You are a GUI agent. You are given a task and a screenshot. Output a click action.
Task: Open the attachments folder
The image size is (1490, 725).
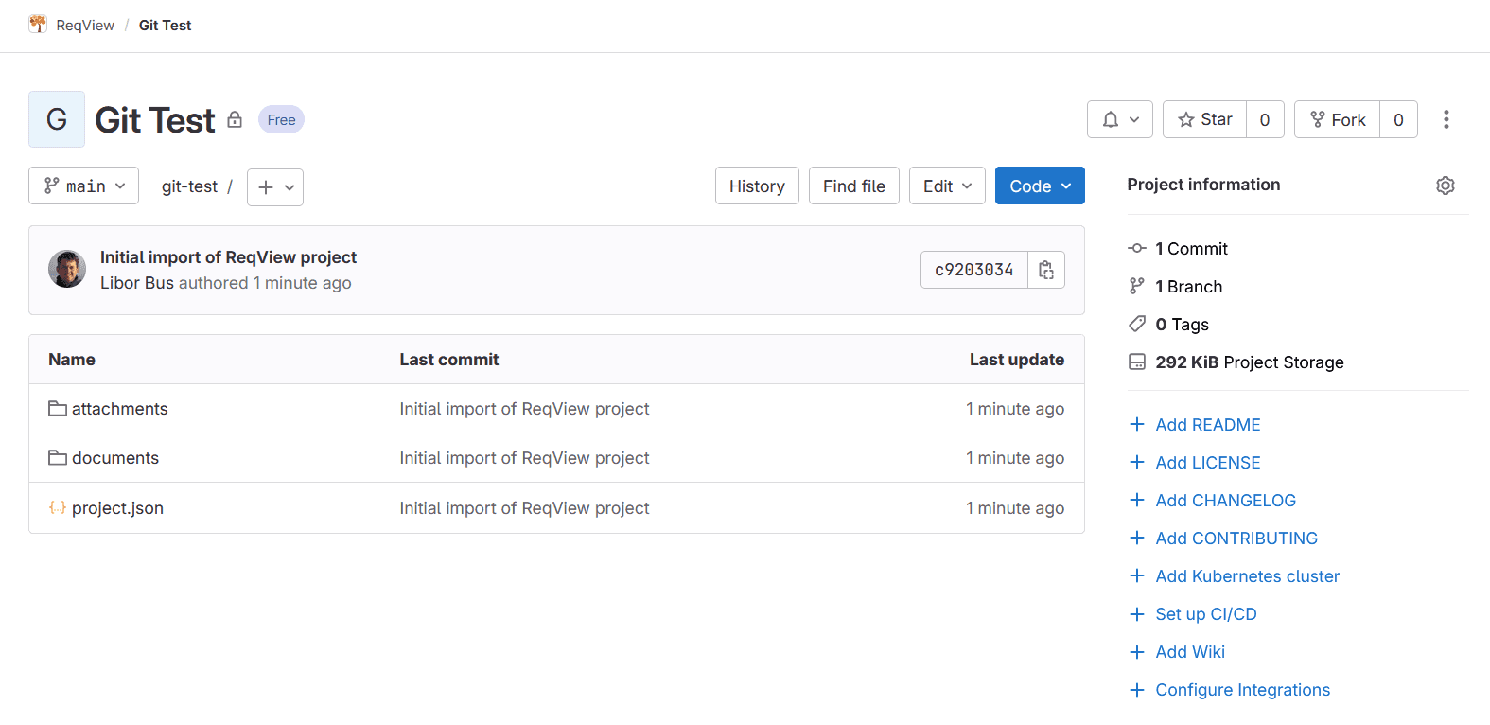[120, 409]
